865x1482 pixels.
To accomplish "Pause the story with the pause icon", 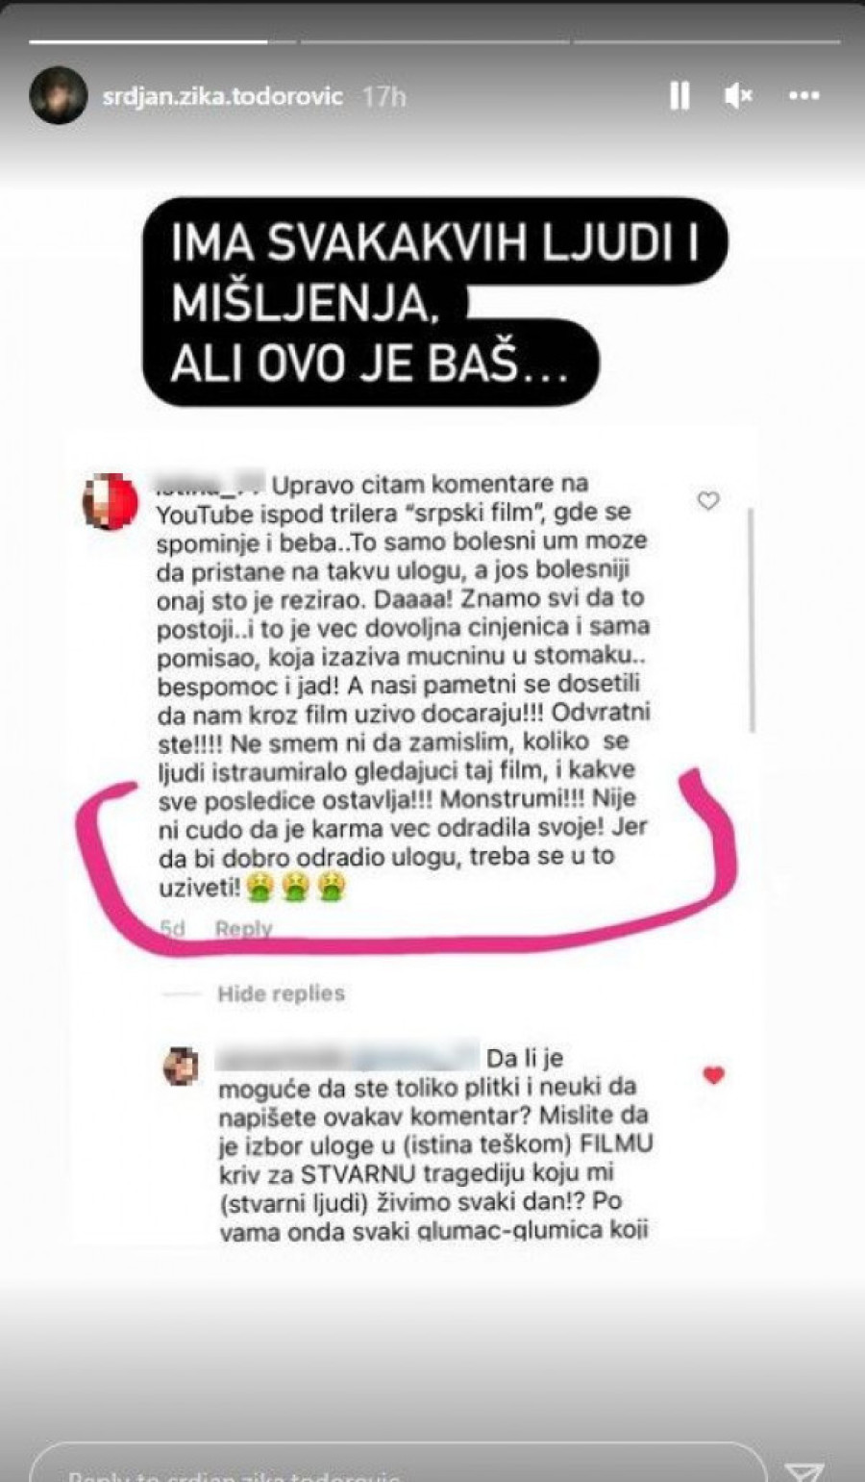I will point(679,95).
